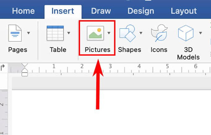Expand the 3D Models dropdown arrow
This screenshot has width=211, height=135.
pos(200,33)
